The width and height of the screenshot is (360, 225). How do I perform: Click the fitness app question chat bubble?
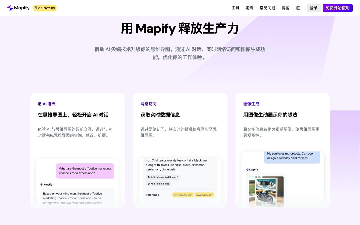85,171
